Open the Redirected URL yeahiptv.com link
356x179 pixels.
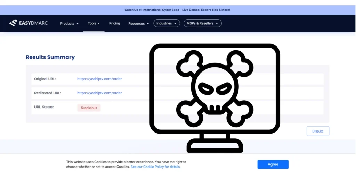coord(99,93)
